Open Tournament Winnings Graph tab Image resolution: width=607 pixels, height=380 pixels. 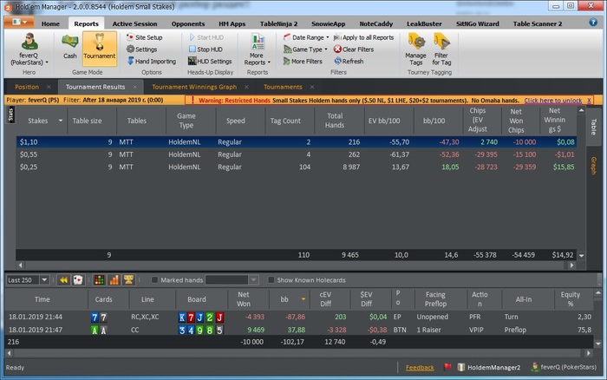pos(194,87)
